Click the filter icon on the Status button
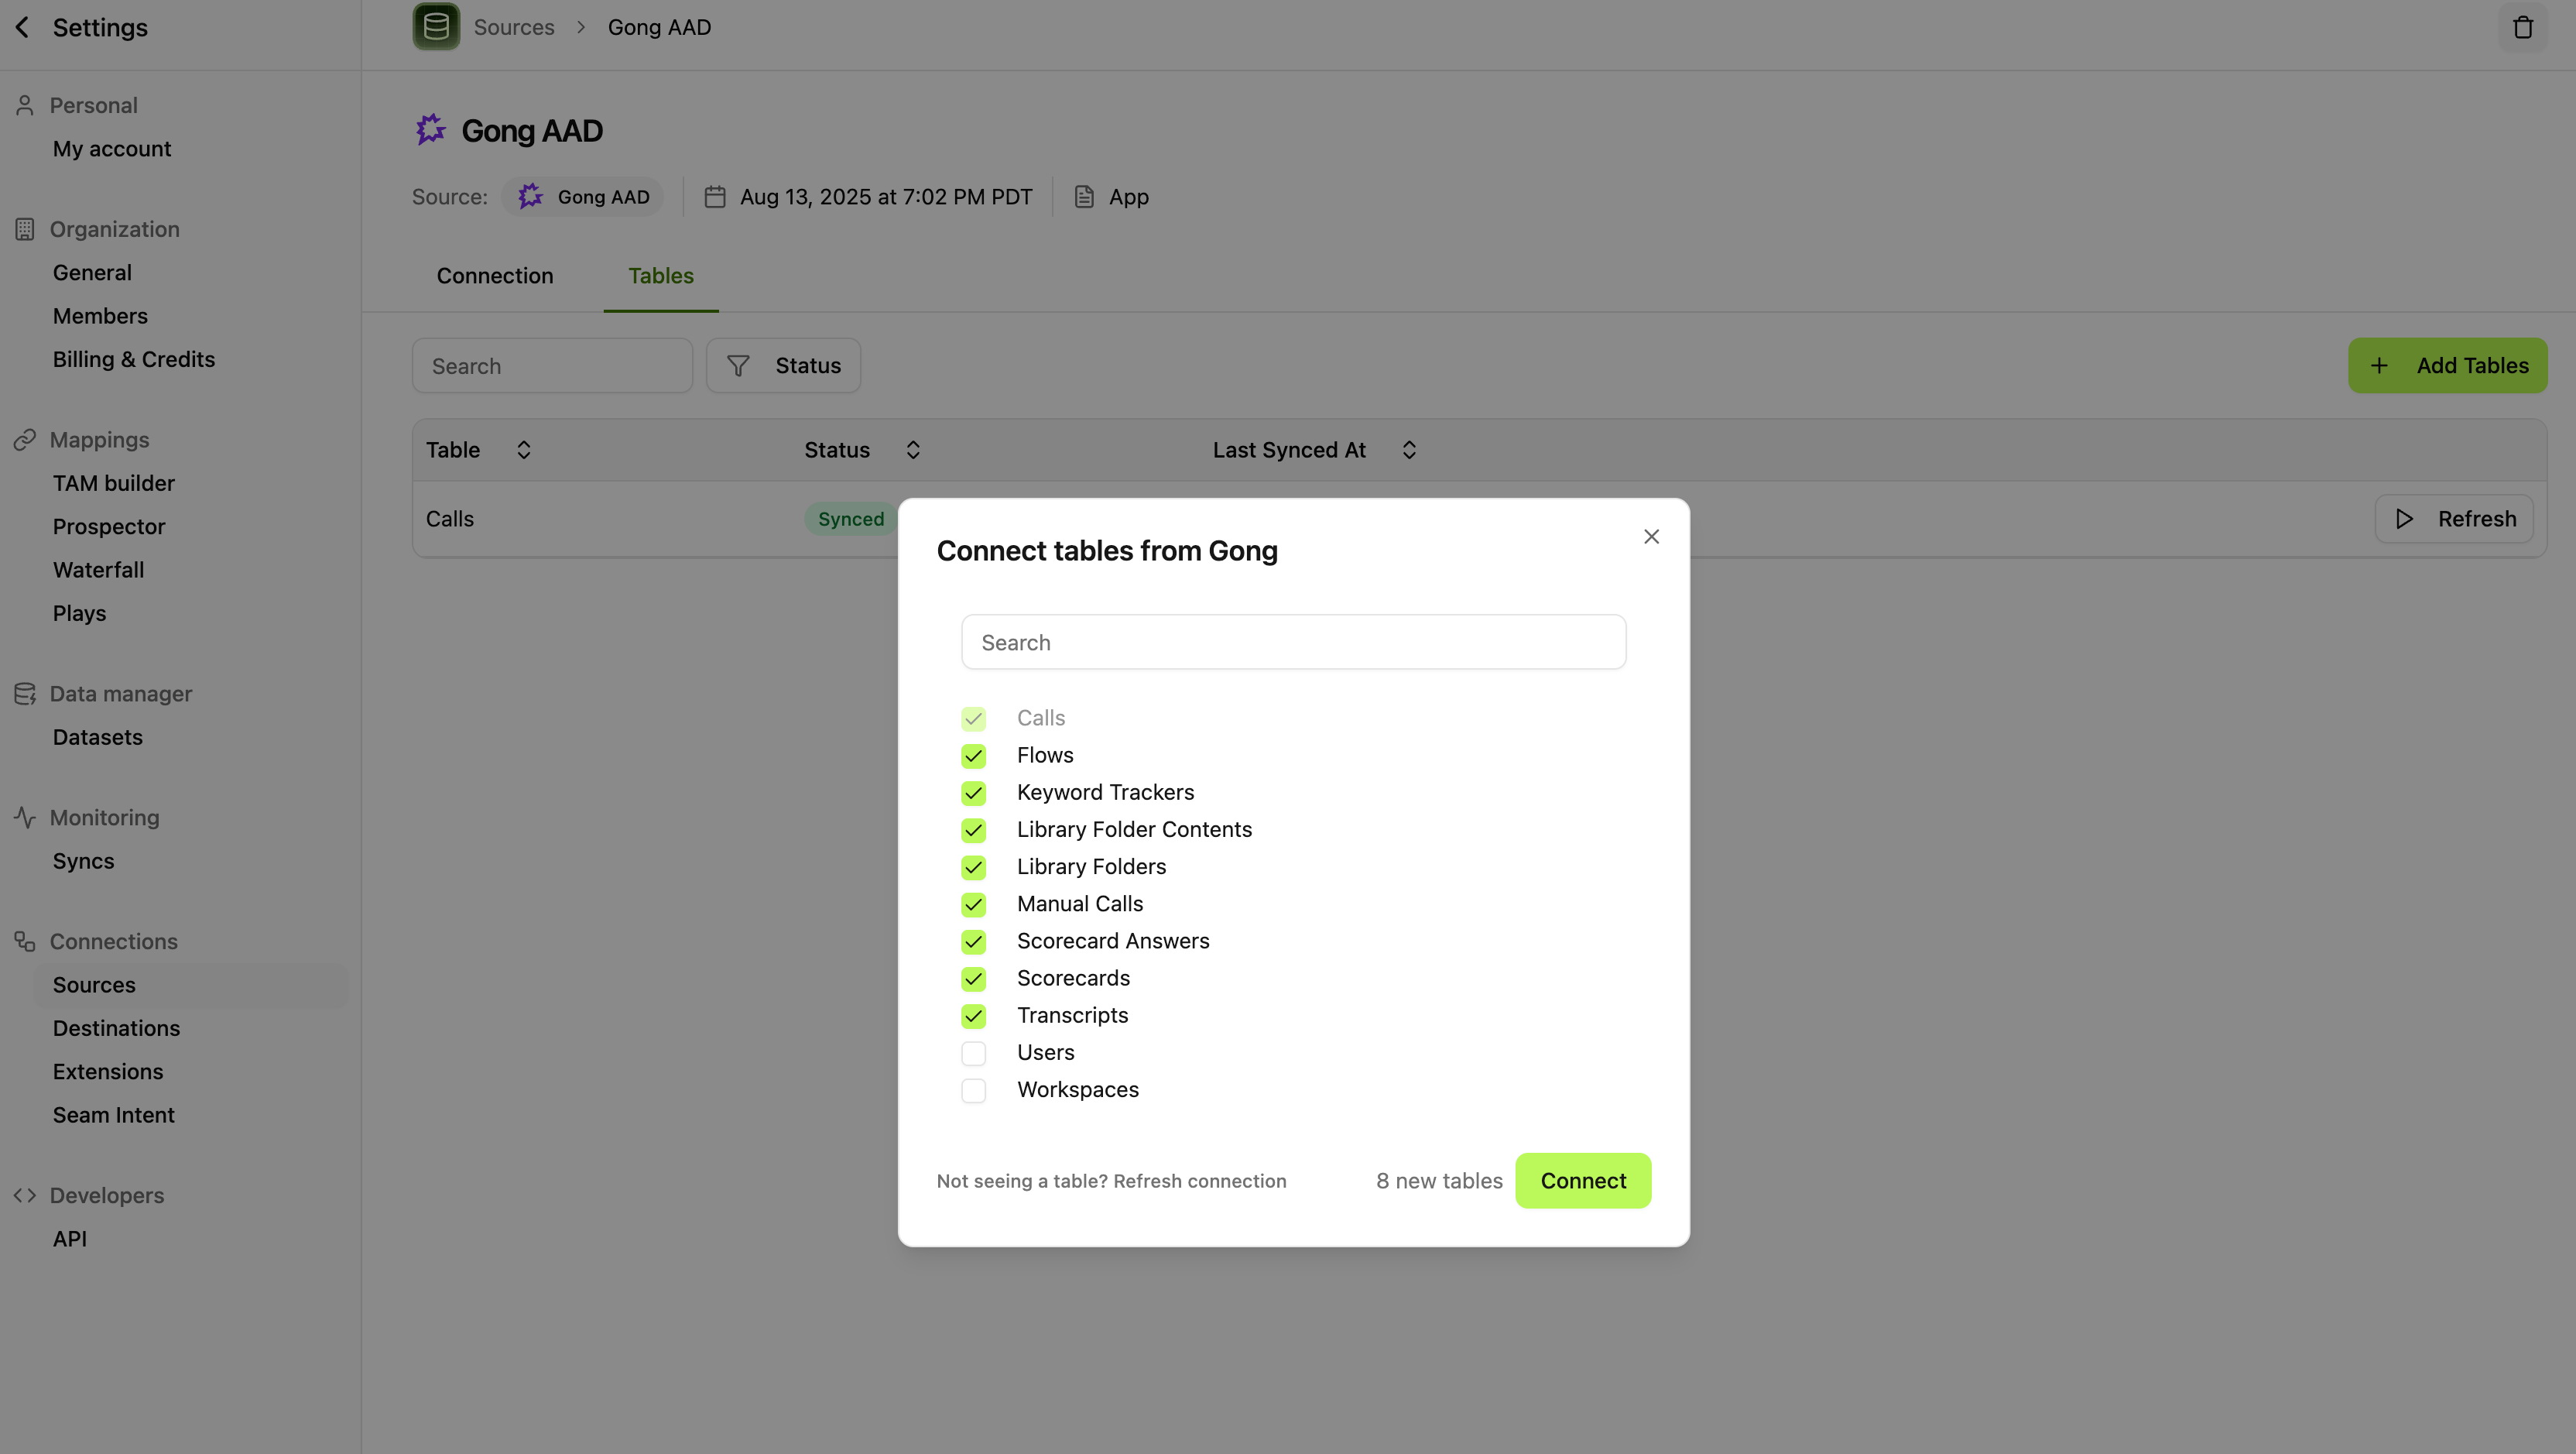The image size is (2576, 1454). click(x=738, y=366)
